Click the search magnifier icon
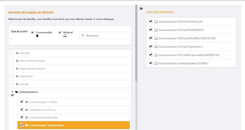Image resolution: width=245 pixels, height=130 pixels. (83, 35)
